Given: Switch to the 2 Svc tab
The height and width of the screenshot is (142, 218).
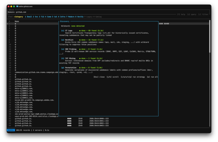Looking at the screenshot, I should click(35, 17).
